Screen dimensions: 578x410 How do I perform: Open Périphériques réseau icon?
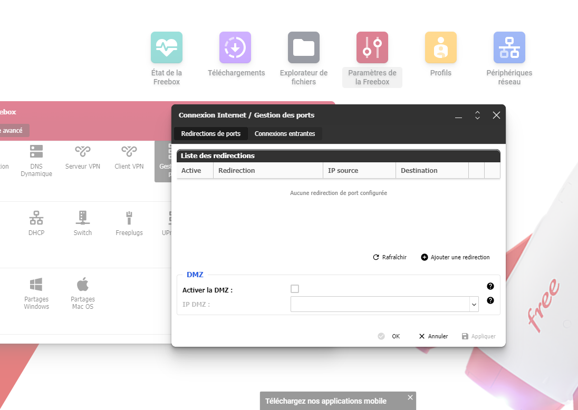tap(509, 47)
